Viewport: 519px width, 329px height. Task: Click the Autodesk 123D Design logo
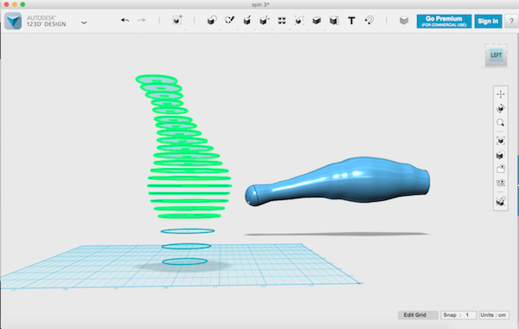[x=13, y=21]
